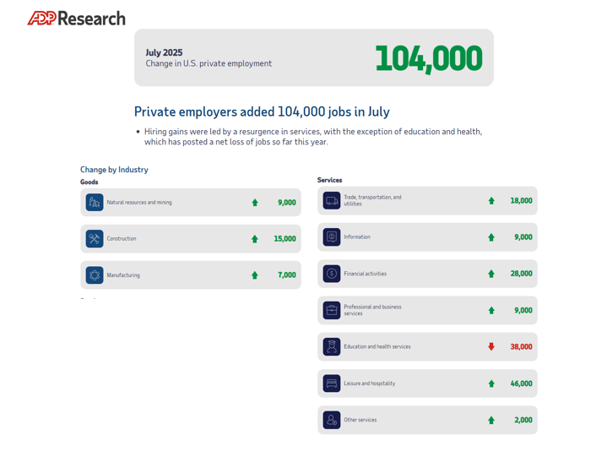Click the Private employers added 104,000 jobs headline

[262, 112]
